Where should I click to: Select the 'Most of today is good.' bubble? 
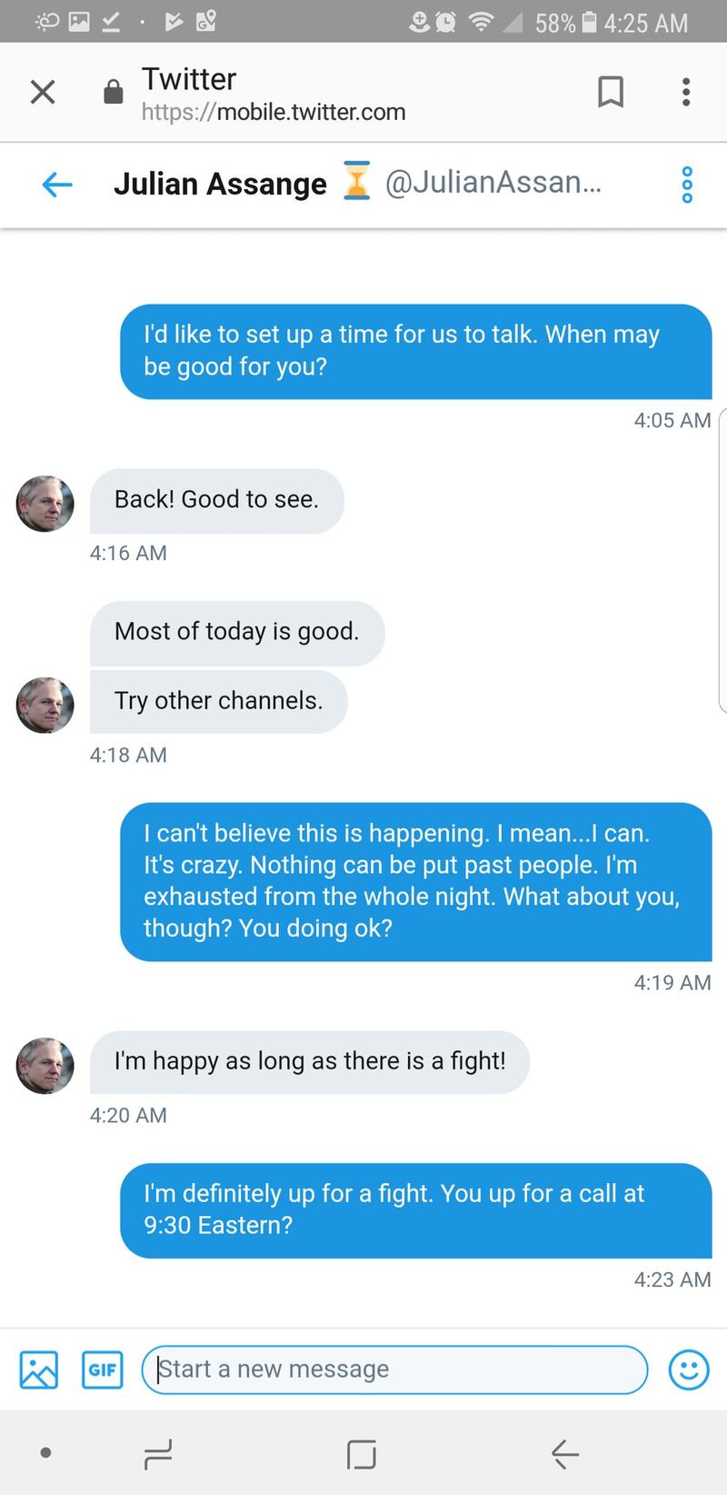tap(237, 632)
